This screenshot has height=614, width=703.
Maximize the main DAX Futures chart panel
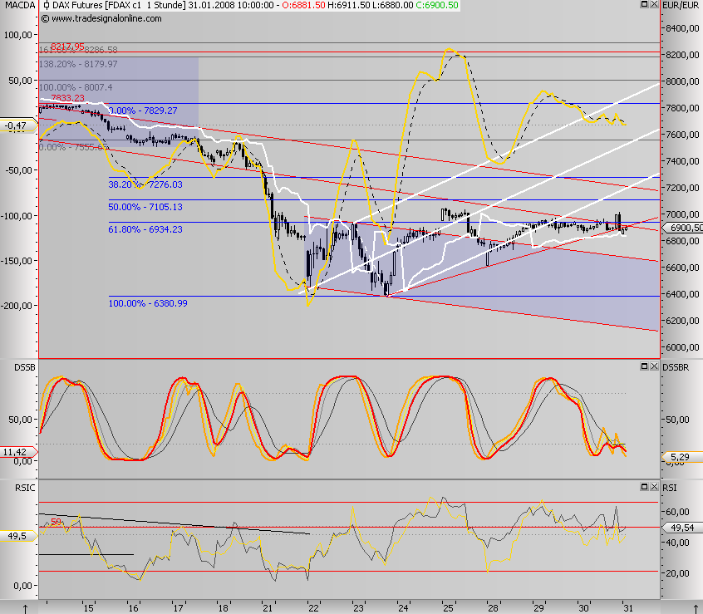point(644,4)
